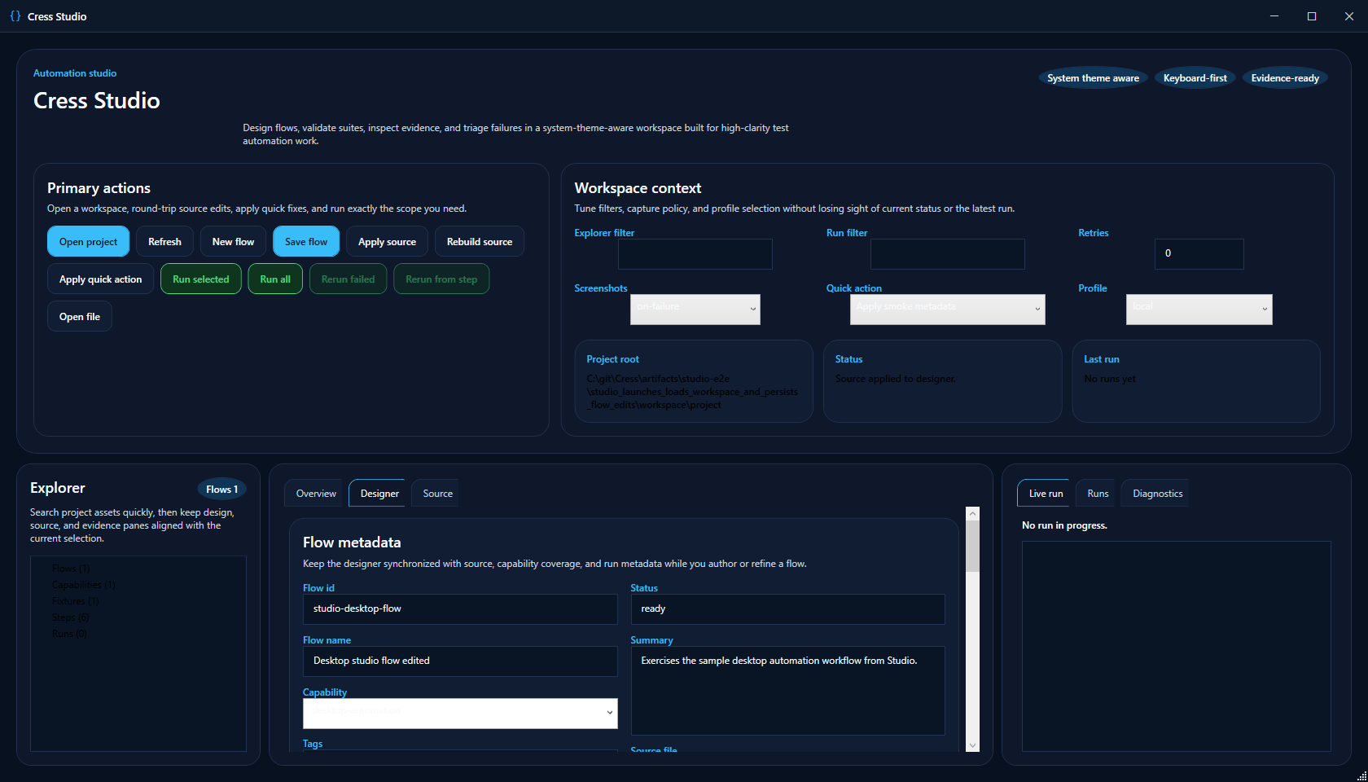Open the Diagnostics tab
The height and width of the screenshot is (782, 1368).
[x=1157, y=494]
